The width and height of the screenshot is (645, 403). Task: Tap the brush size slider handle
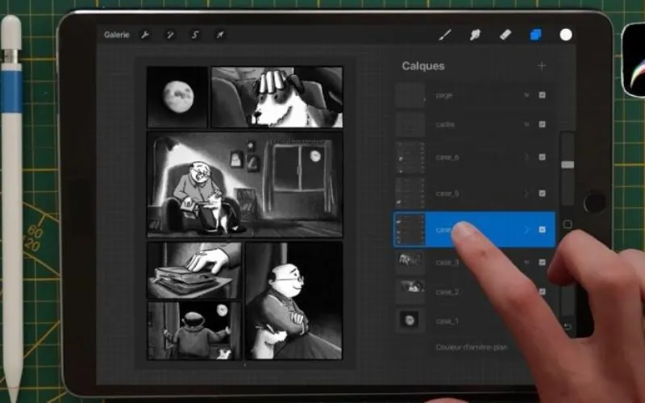pyautogui.click(x=568, y=164)
